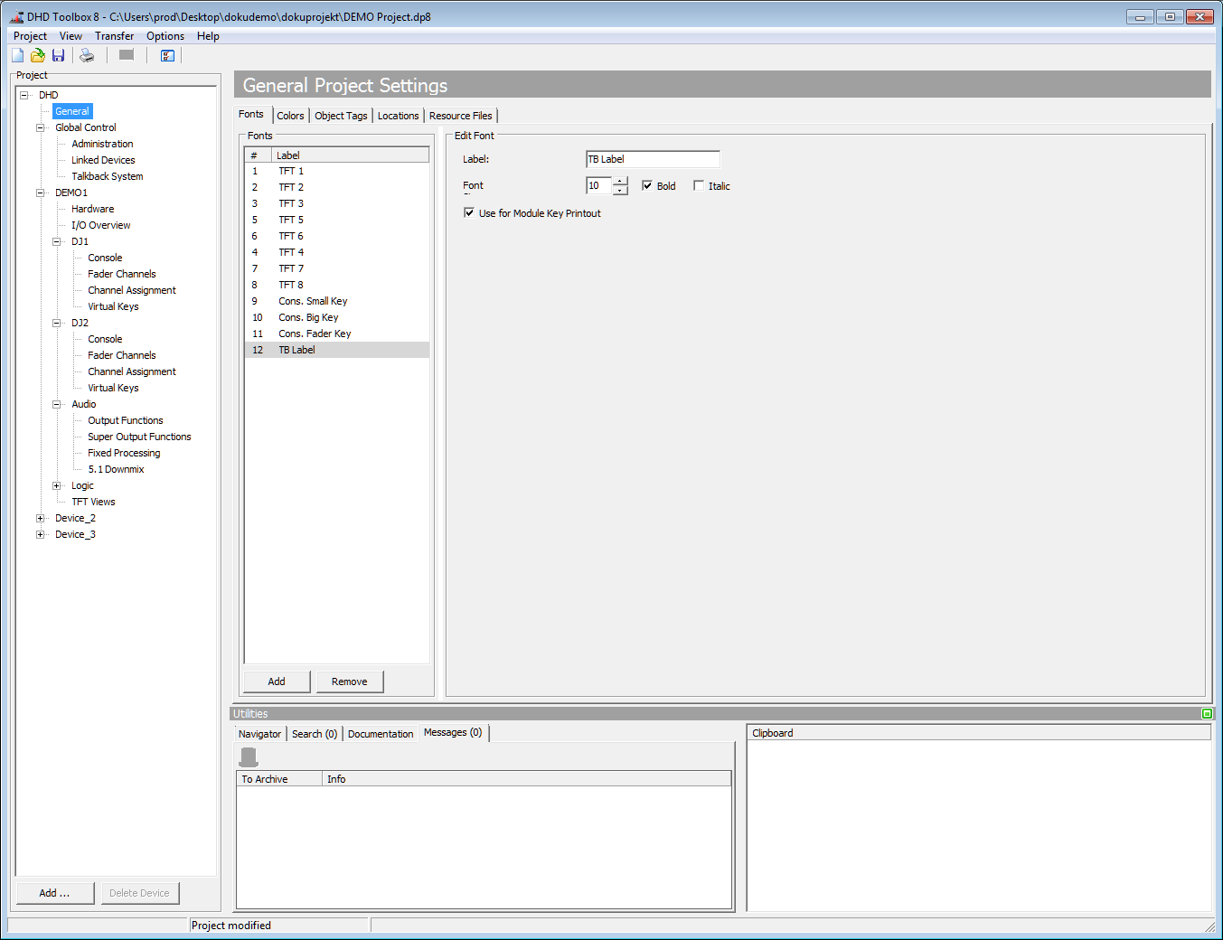The height and width of the screenshot is (940, 1223).
Task: Create a new project via toolbar icon
Action: click(x=15, y=55)
